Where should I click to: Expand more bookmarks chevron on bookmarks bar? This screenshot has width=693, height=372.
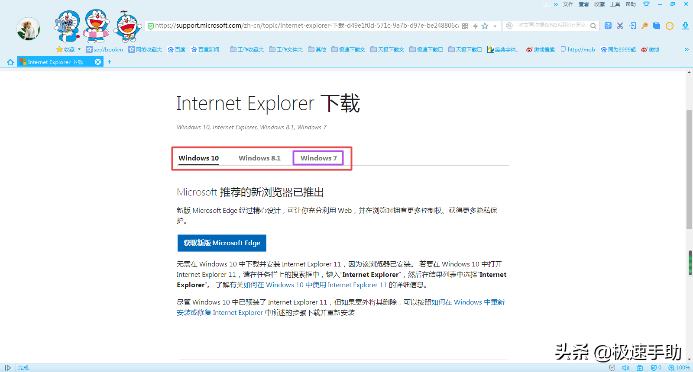point(687,49)
